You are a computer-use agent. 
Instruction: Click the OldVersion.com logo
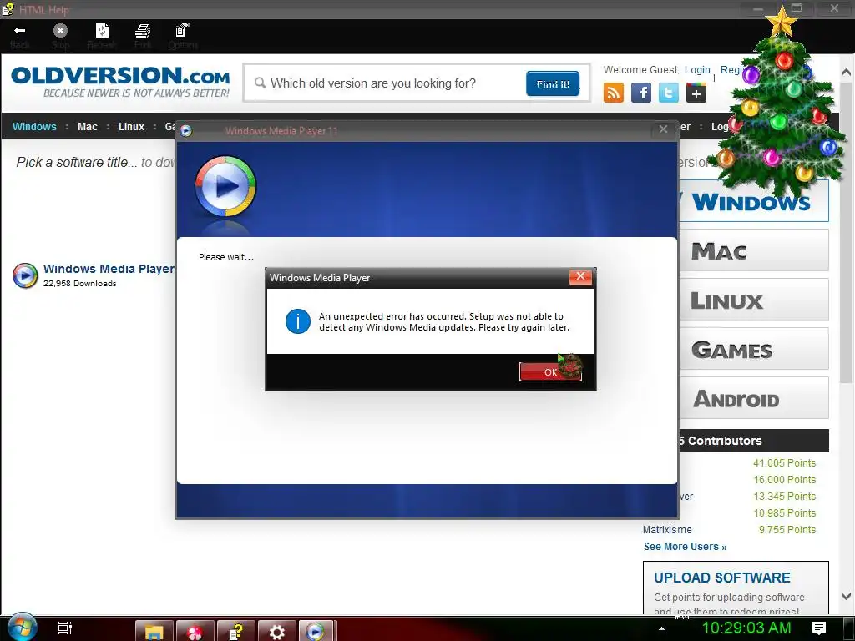[120, 82]
